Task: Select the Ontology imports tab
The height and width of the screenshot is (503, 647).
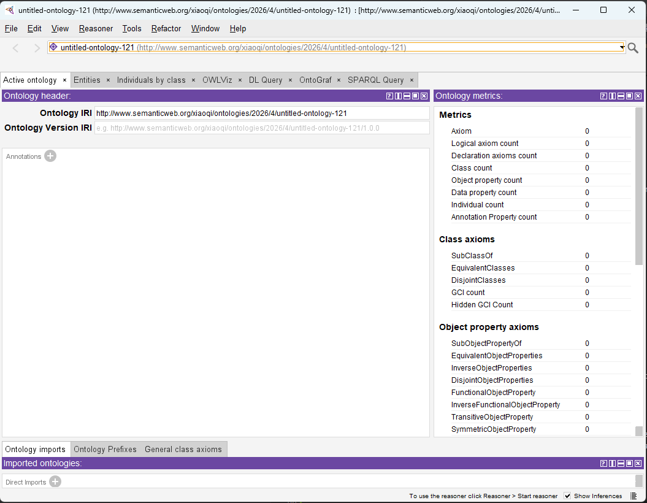Action: 36,450
